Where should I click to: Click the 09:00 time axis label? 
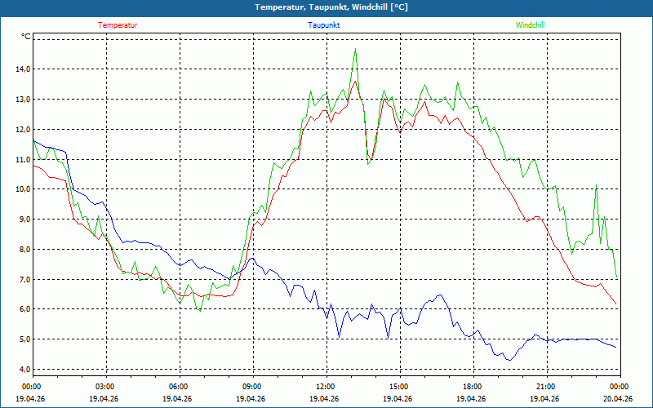click(252, 387)
